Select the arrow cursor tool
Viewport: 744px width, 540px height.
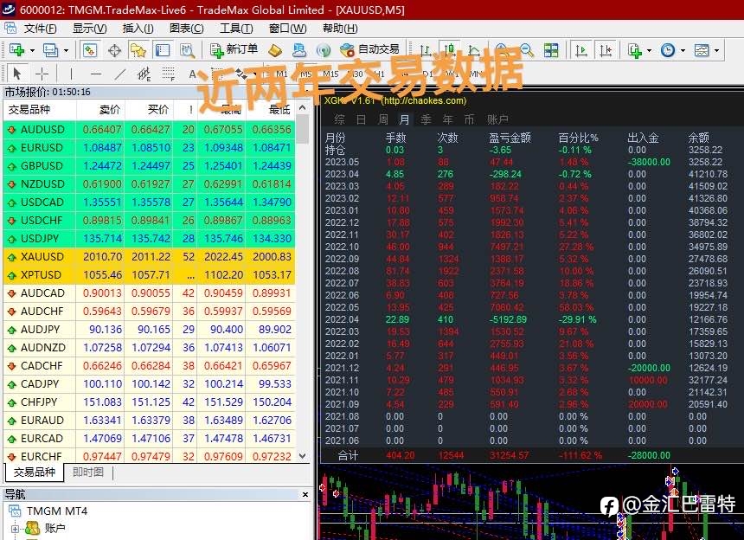coord(17,74)
